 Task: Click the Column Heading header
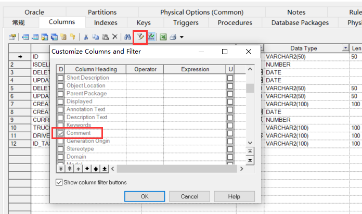96,69
